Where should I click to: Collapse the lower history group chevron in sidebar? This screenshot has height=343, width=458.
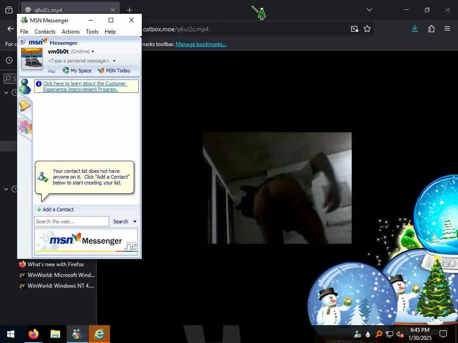[x=6, y=189]
